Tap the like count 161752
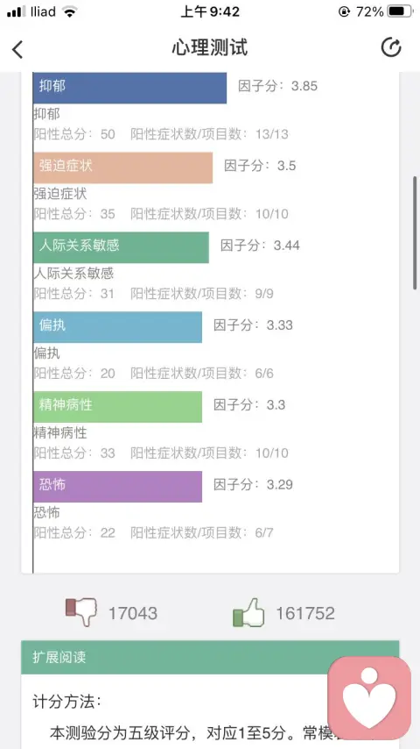Image resolution: width=420 pixels, height=749 pixels. [305, 613]
